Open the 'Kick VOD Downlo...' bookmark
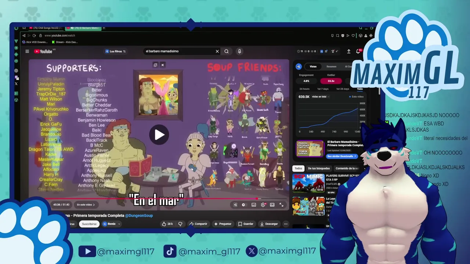The height and width of the screenshot is (264, 470). pos(35,42)
